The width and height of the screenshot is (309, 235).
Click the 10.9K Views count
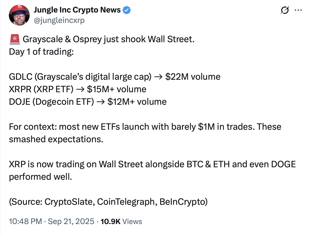[121, 221]
